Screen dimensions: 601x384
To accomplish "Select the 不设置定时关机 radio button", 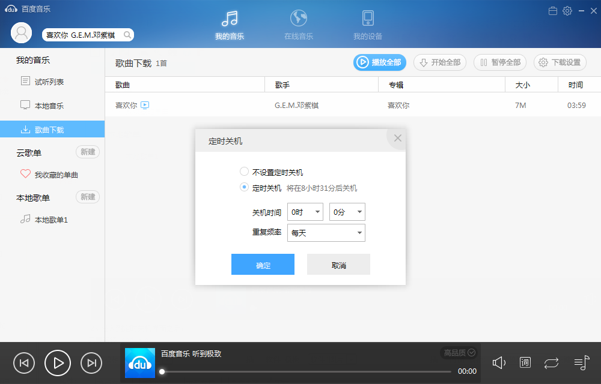I will point(244,171).
